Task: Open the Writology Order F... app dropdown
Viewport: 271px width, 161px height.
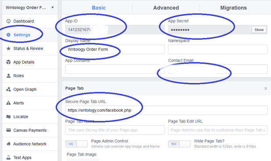Action: [30, 7]
